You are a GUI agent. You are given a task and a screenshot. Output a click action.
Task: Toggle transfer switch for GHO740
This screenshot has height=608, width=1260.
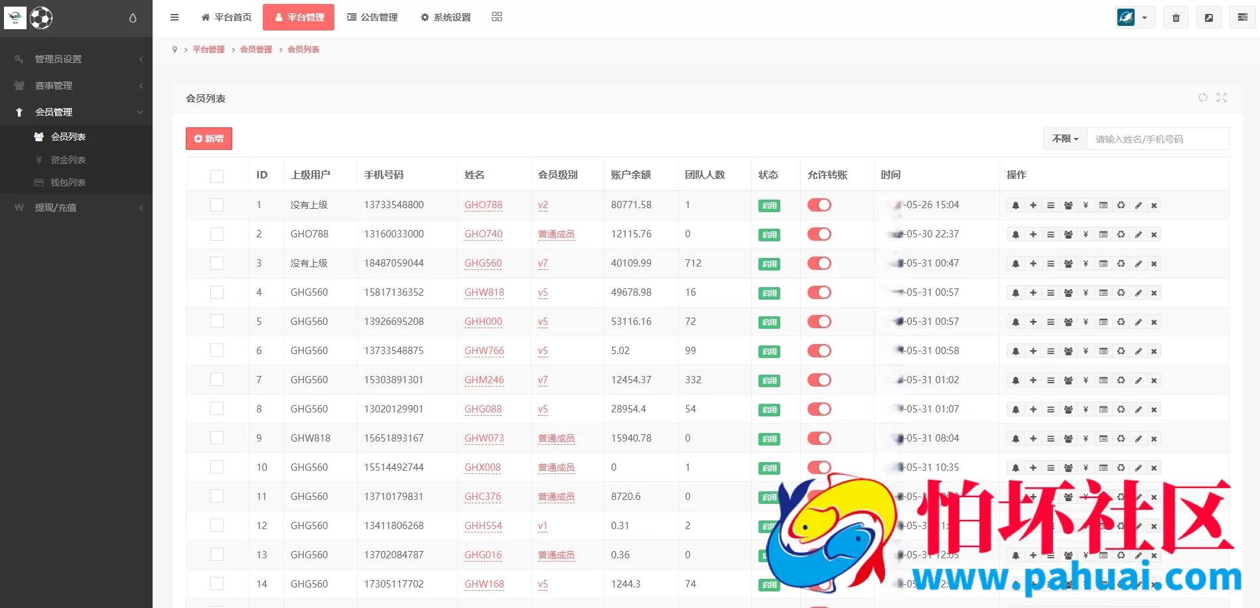point(819,234)
